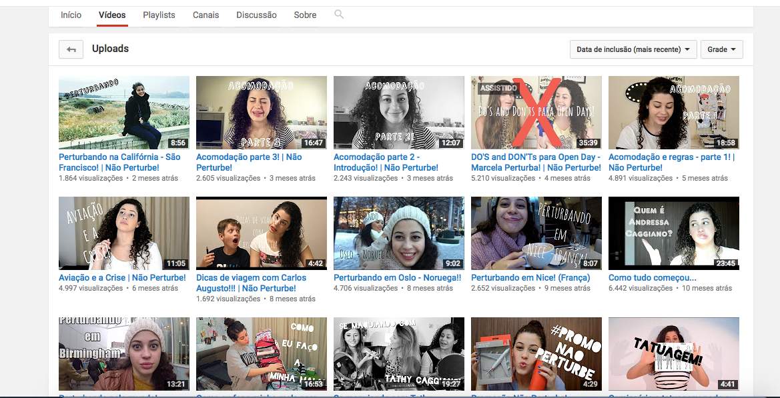Viewport: 780px width, 398px height.
Task: Open Perturbando na Califórnia video title link
Action: (x=119, y=163)
